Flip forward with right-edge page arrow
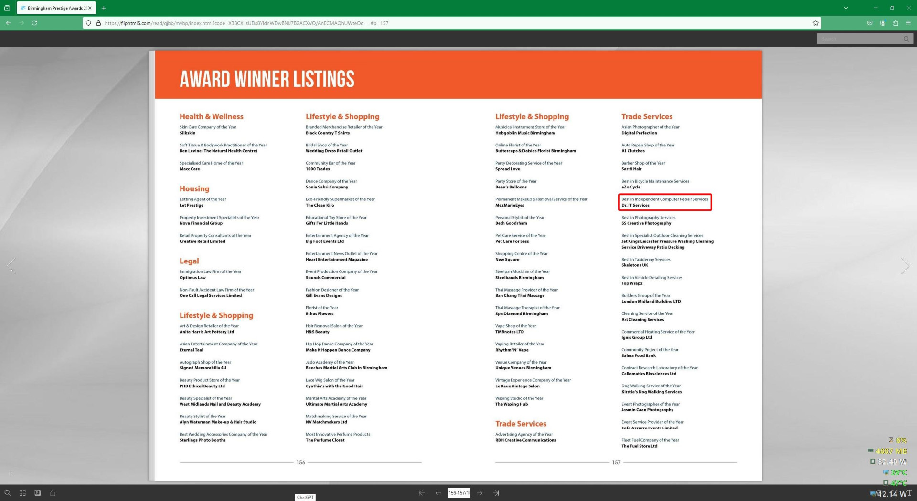The image size is (917, 501). tap(905, 266)
